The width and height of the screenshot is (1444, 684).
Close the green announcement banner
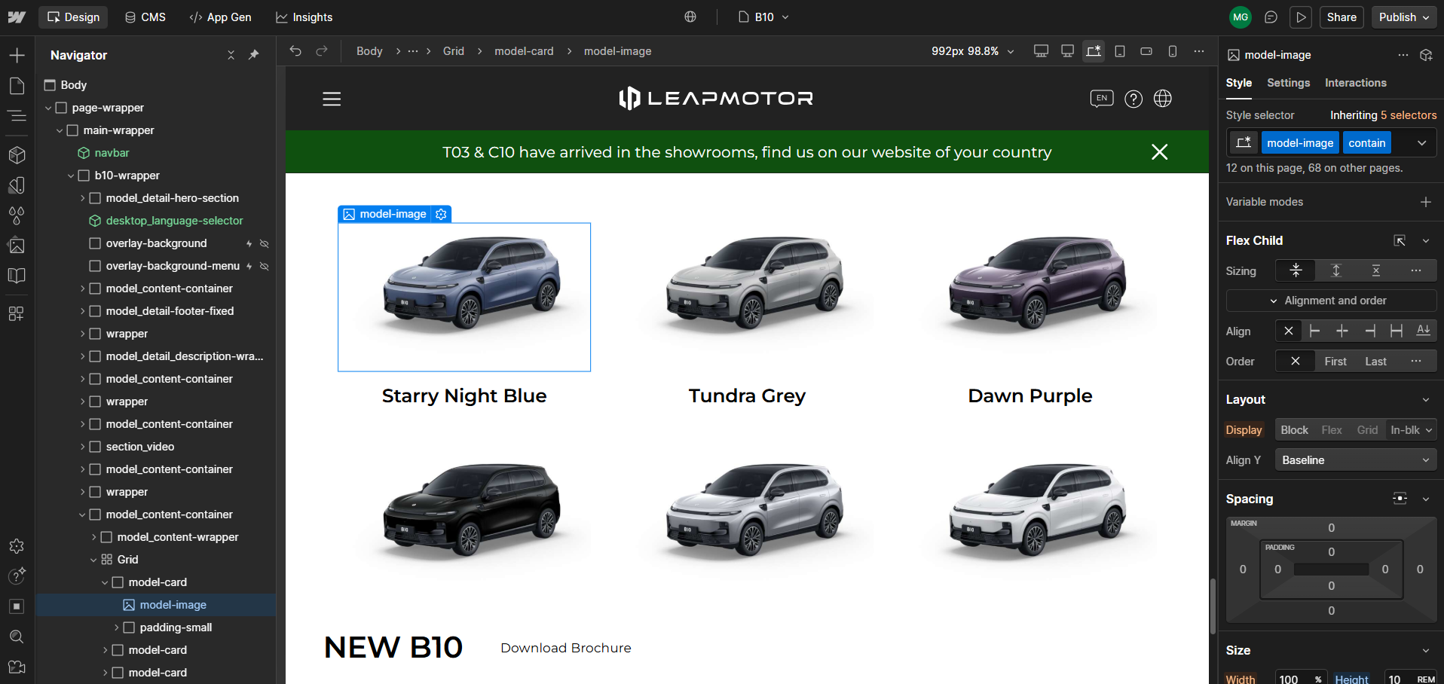point(1160,152)
